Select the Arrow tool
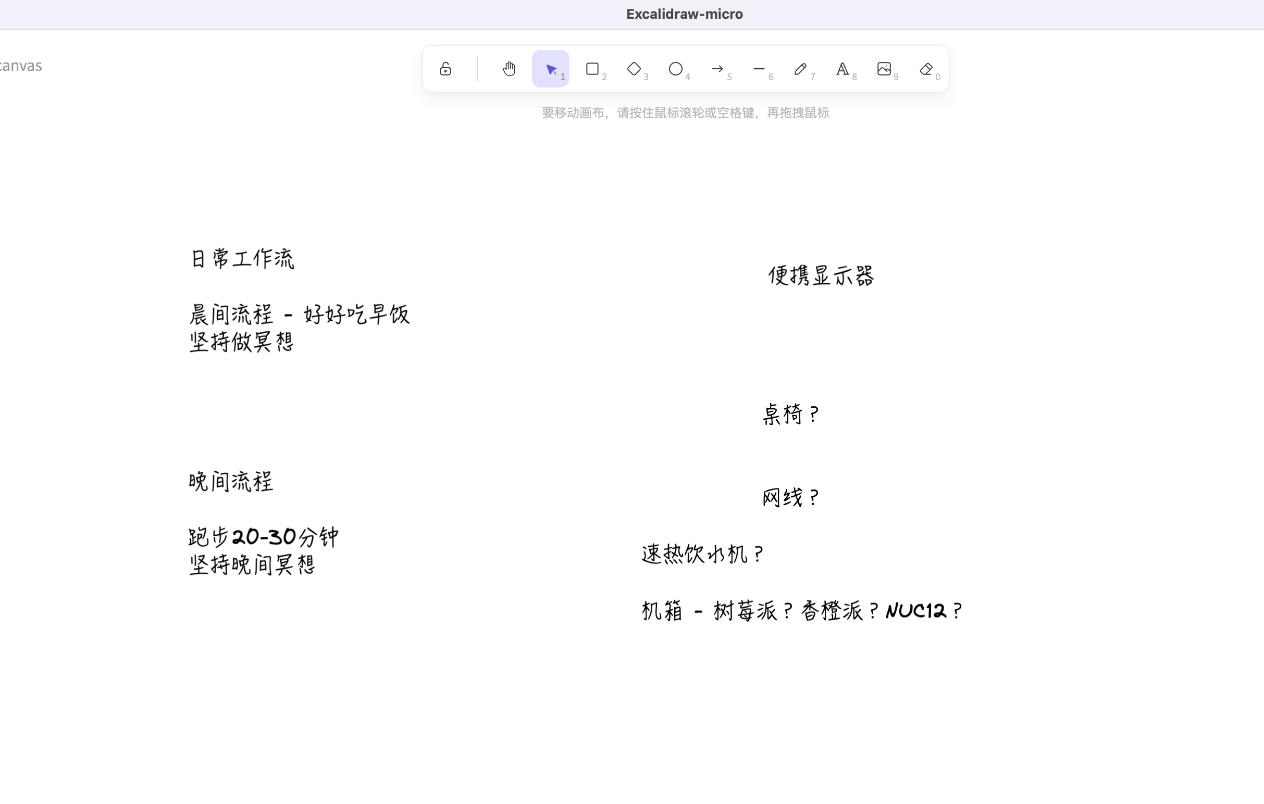This screenshot has width=1264, height=804. pos(717,69)
